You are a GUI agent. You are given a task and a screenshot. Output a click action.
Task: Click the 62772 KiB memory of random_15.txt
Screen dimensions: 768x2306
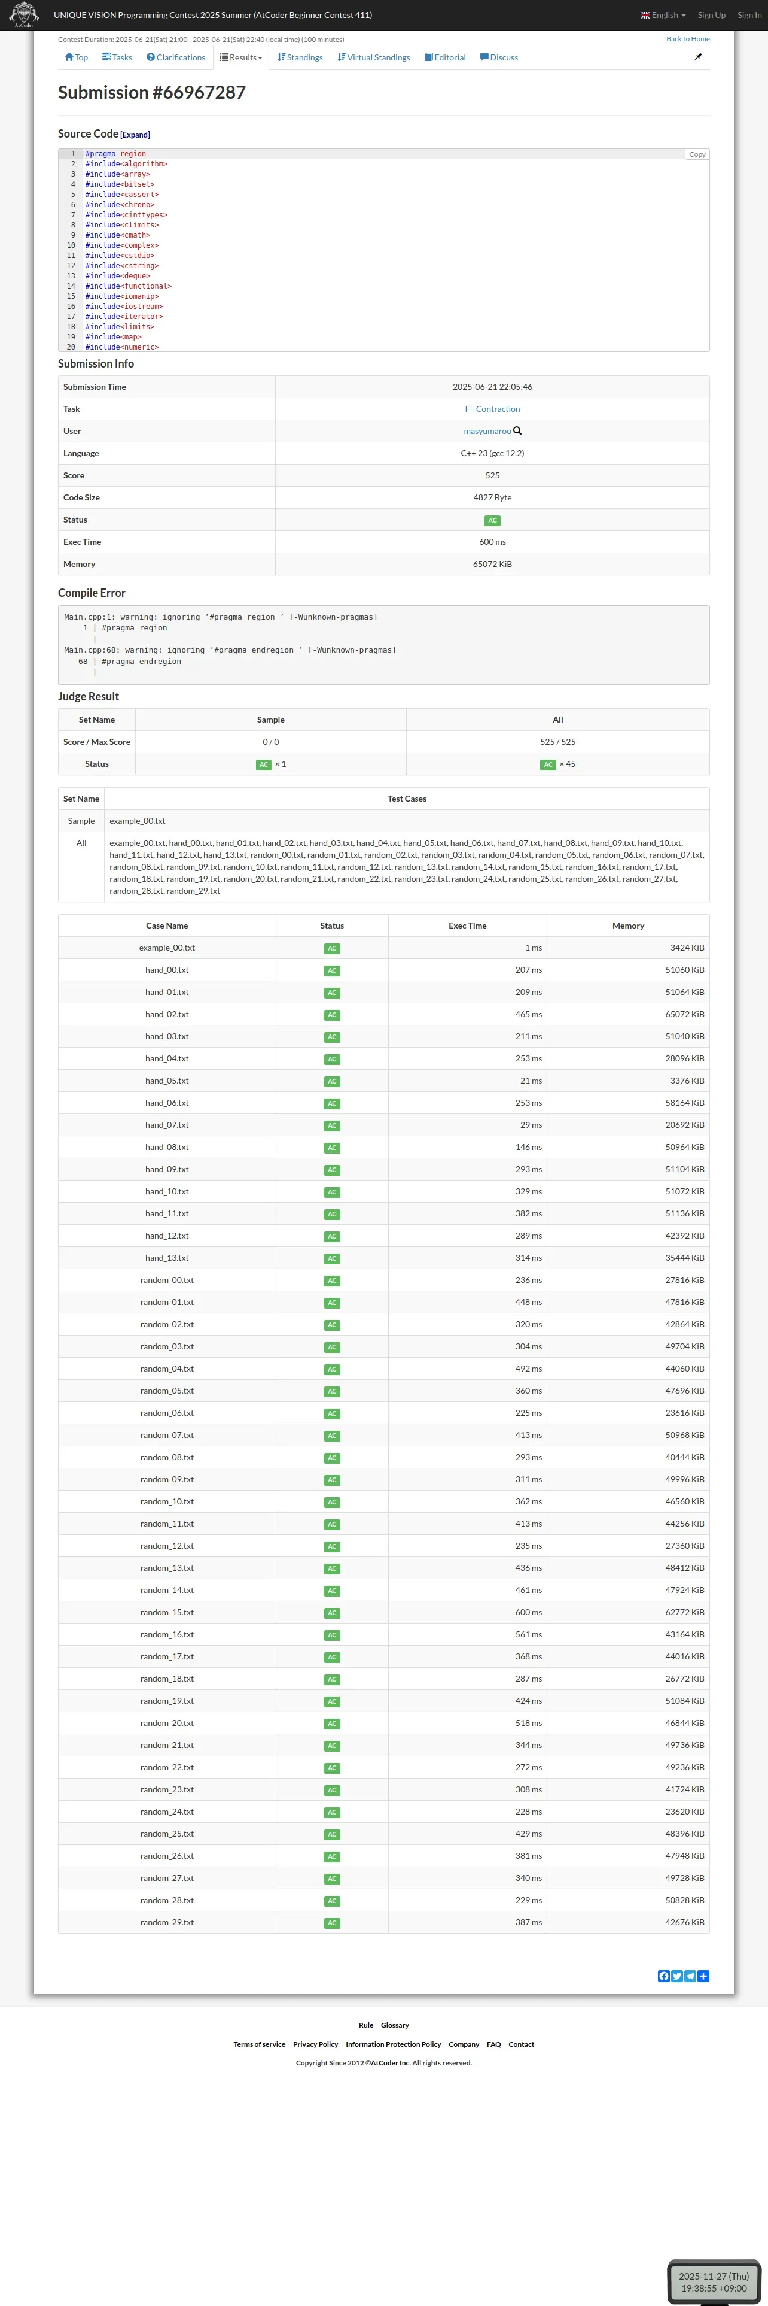685,1612
